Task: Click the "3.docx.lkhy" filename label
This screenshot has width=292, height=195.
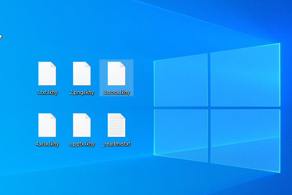Action: tap(116, 93)
